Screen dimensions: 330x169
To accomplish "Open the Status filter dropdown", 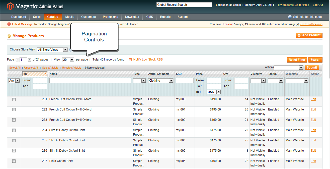I will click(x=276, y=81).
